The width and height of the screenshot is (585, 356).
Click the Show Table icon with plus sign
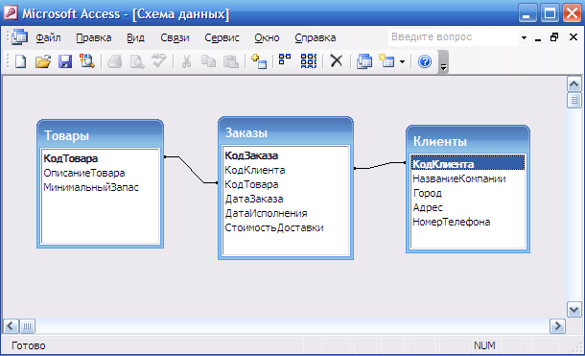(x=259, y=60)
